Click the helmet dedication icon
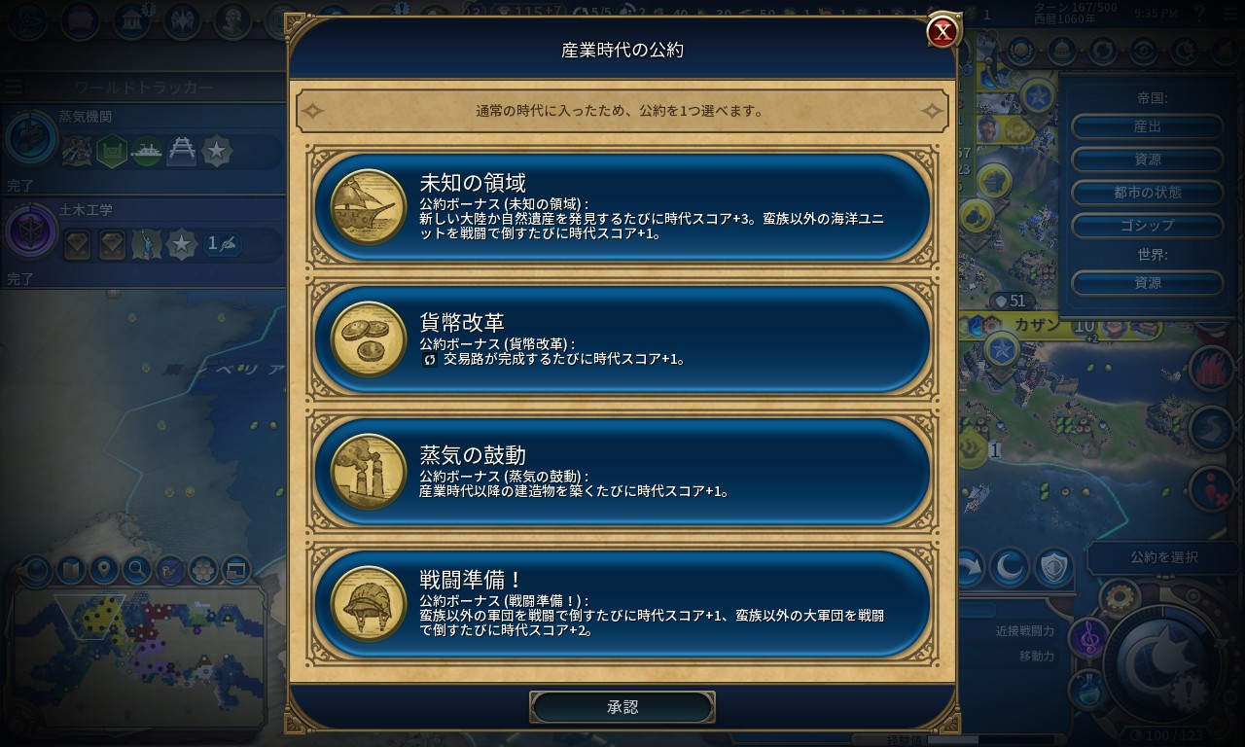This screenshot has height=747, width=1245. [x=369, y=604]
